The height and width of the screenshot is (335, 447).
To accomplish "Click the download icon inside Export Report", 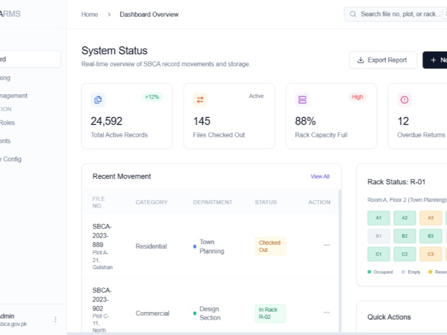I will tap(360, 60).
